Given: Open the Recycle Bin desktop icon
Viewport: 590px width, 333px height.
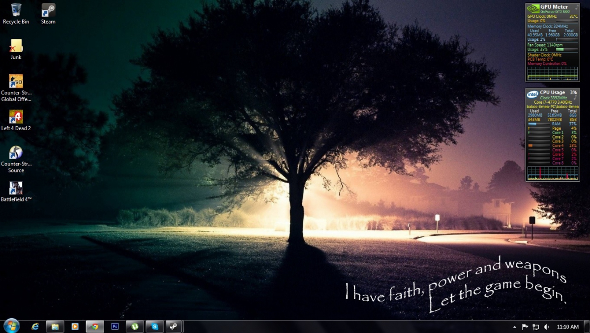Looking at the screenshot, I should pyautogui.click(x=16, y=13).
